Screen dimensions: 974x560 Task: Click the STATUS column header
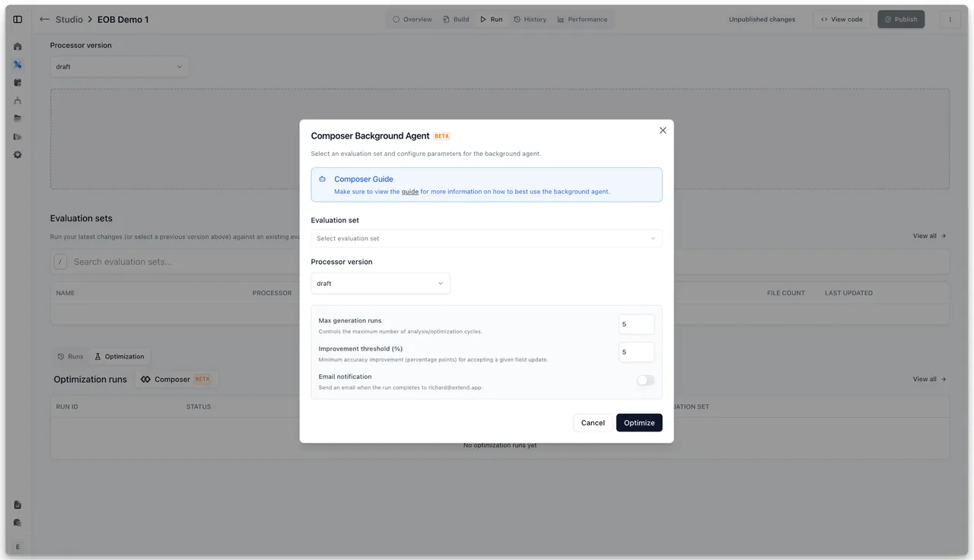point(199,406)
